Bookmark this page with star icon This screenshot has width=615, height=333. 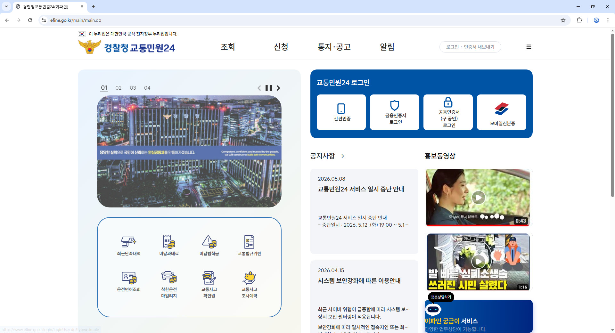[563, 20]
